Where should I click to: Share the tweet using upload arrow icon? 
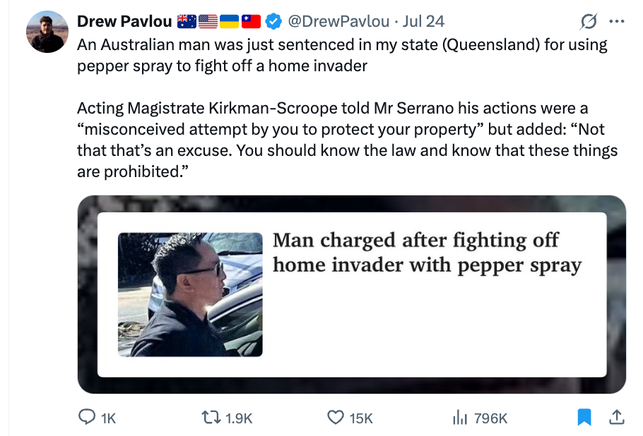[616, 417]
